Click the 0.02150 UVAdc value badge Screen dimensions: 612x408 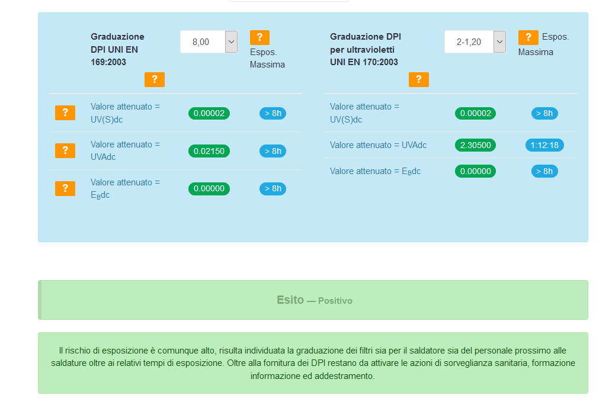209,151
